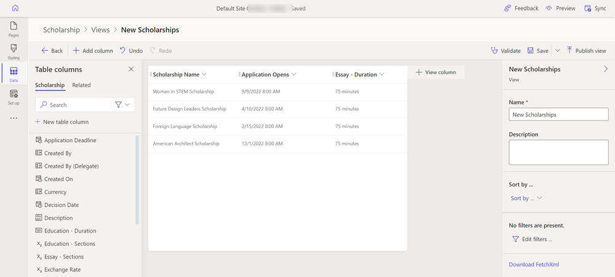Switch to the Scholarship tab

pyautogui.click(x=50, y=85)
